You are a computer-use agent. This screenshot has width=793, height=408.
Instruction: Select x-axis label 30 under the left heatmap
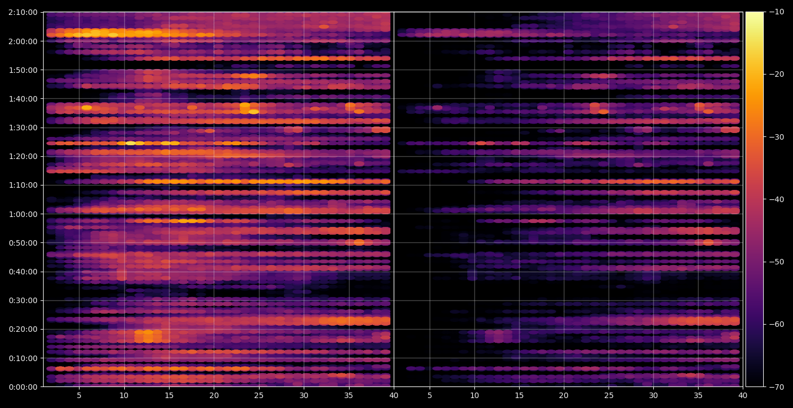coord(304,395)
